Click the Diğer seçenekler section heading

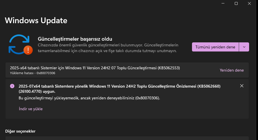20,131
